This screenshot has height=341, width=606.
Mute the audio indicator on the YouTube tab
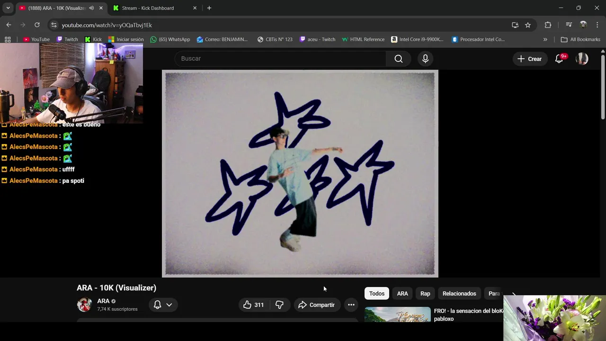(91, 8)
